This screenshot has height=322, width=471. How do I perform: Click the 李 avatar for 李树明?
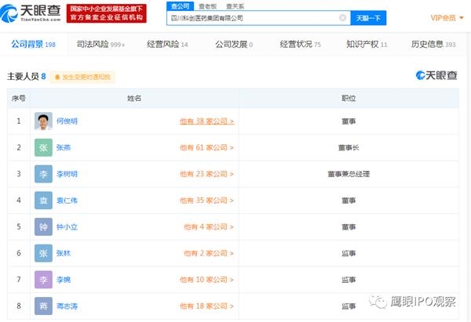pyautogui.click(x=43, y=174)
